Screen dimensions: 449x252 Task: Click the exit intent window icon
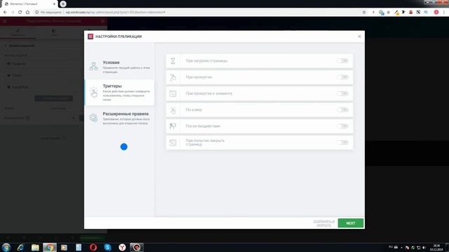pos(173,142)
